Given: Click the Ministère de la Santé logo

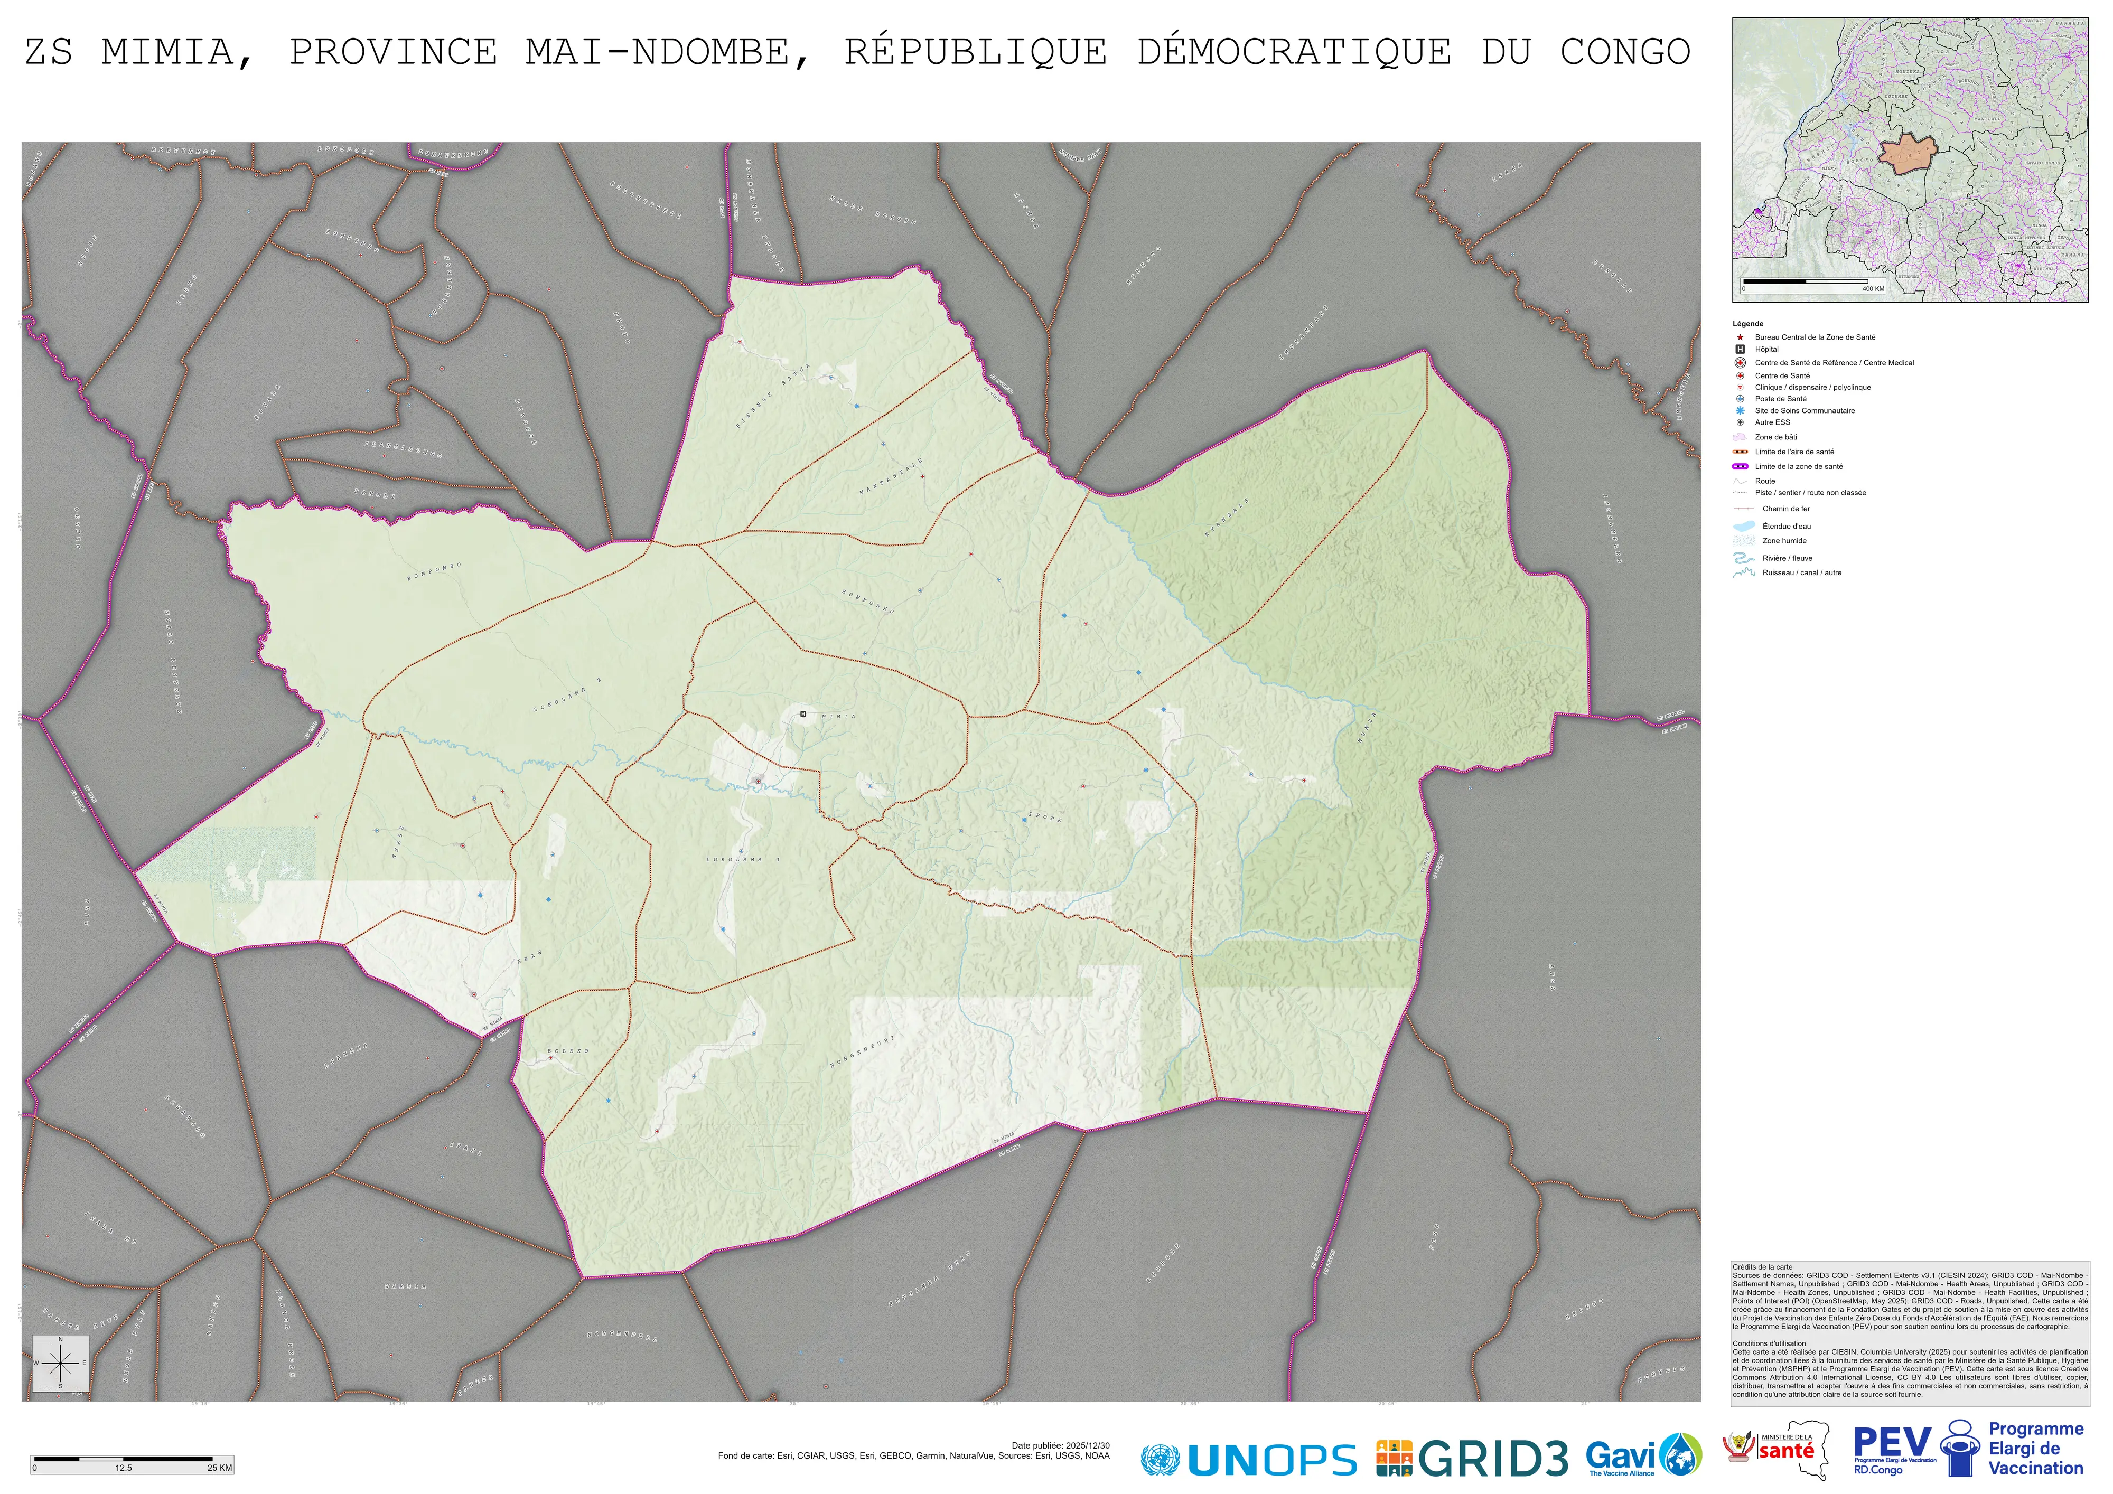Looking at the screenshot, I should 1776,1451.
